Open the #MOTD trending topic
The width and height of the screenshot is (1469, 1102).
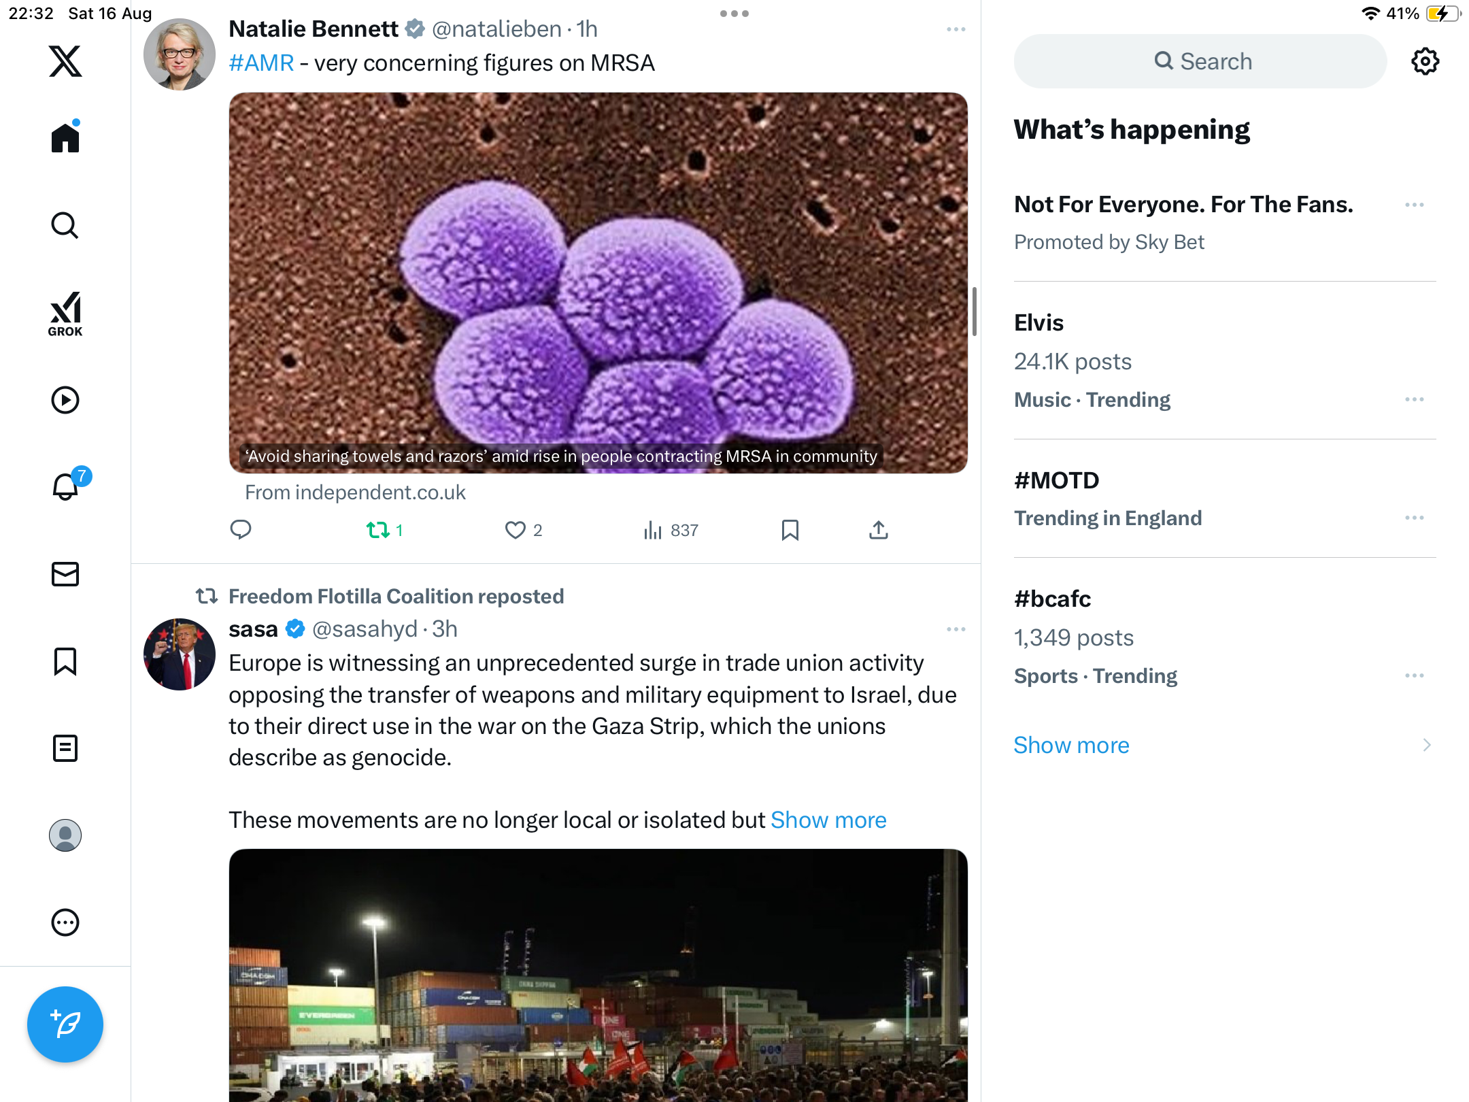[x=1056, y=480]
